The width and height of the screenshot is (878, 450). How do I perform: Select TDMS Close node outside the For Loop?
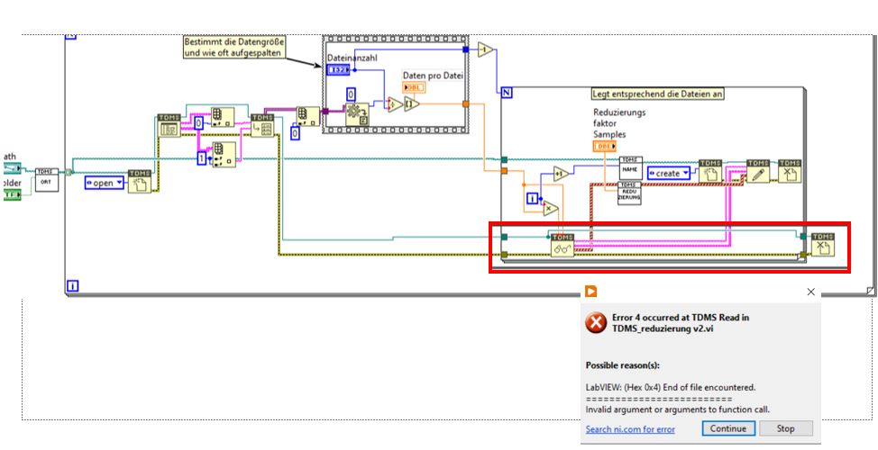click(x=823, y=245)
